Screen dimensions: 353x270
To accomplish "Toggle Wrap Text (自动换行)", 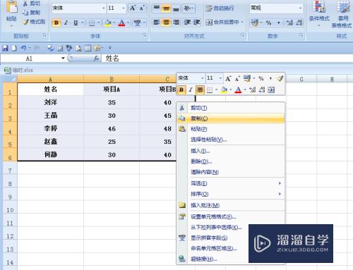I will 220,8.
